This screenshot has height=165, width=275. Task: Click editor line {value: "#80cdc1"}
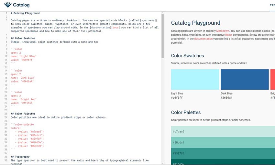[29, 135]
